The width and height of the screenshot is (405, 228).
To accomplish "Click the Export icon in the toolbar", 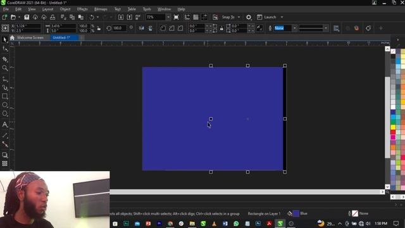I will [129, 17].
